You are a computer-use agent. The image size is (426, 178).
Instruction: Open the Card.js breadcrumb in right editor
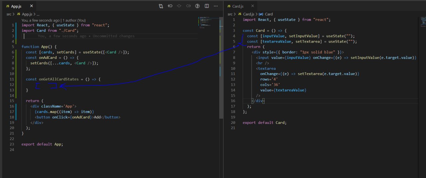[248, 14]
